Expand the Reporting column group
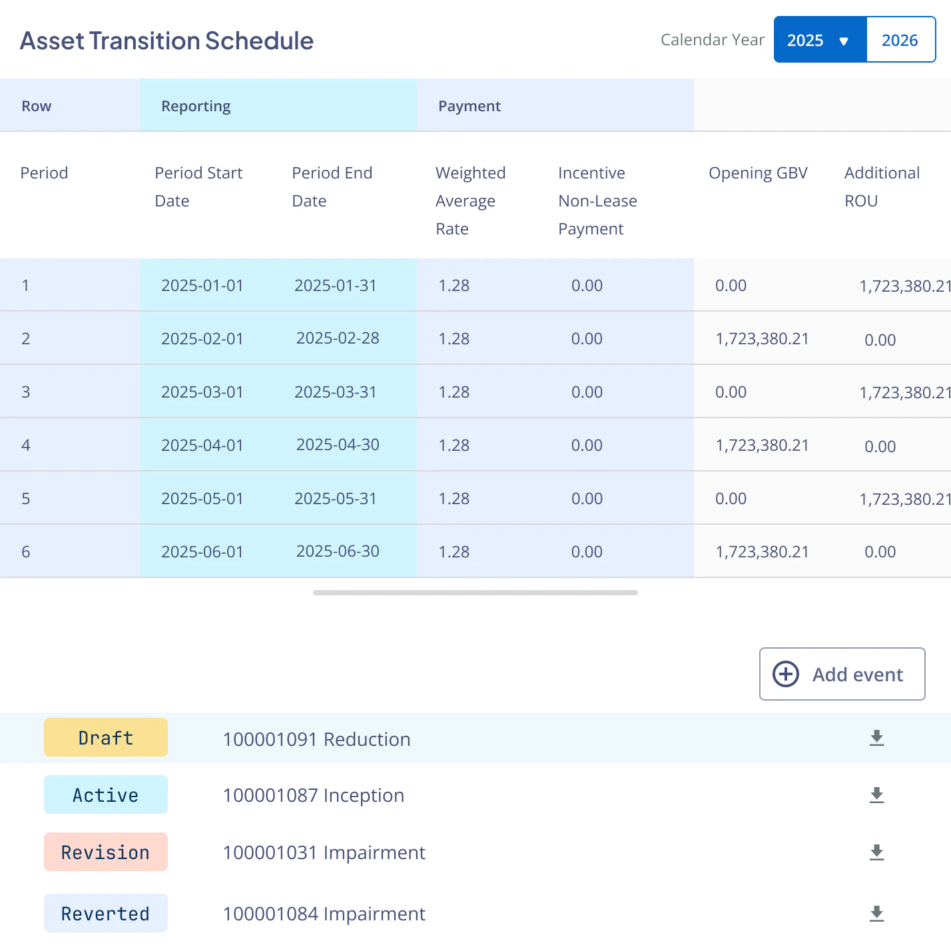The width and height of the screenshot is (951, 951). click(195, 105)
